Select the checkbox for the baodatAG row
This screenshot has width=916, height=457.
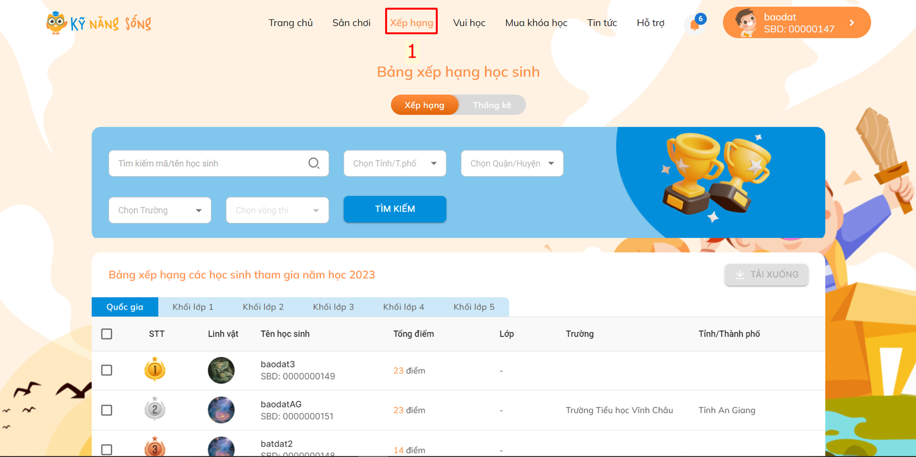pos(107,410)
